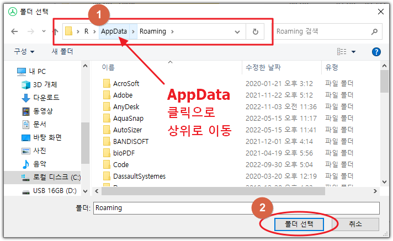Open 사진 in the sidebar
This screenshot has height=241, width=393.
tap(34, 151)
